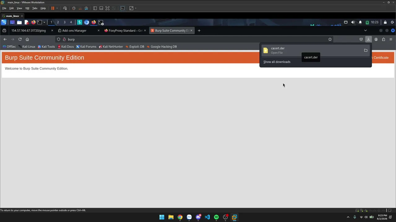Image resolution: width=396 pixels, height=222 pixels.
Task: Open the VMware View menu
Action: coord(19,8)
